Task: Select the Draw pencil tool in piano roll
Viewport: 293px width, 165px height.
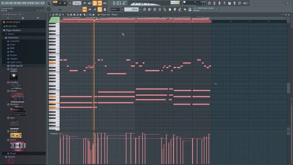Action: [x=68, y=15]
